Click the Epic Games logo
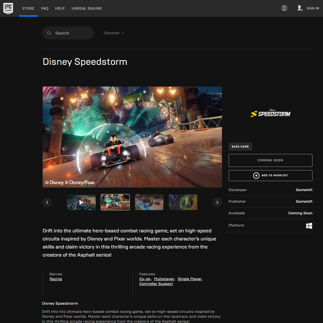The width and height of the screenshot is (323, 323). tap(8, 8)
